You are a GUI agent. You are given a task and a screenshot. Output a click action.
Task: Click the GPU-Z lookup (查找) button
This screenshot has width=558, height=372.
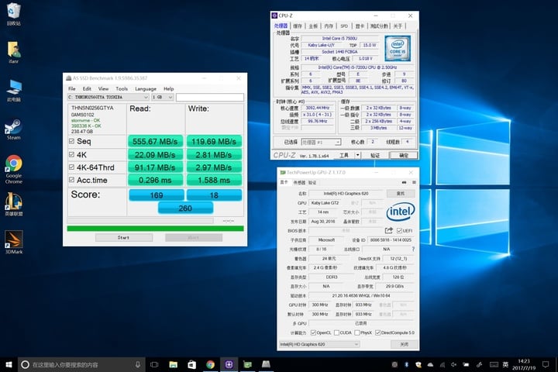[x=401, y=193]
